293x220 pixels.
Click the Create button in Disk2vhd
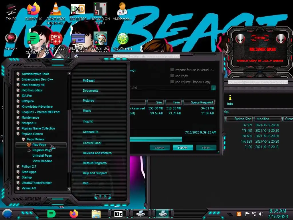160,148
